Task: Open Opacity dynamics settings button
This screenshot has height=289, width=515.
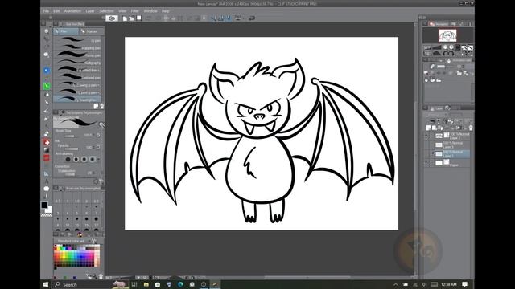Action: (x=98, y=147)
